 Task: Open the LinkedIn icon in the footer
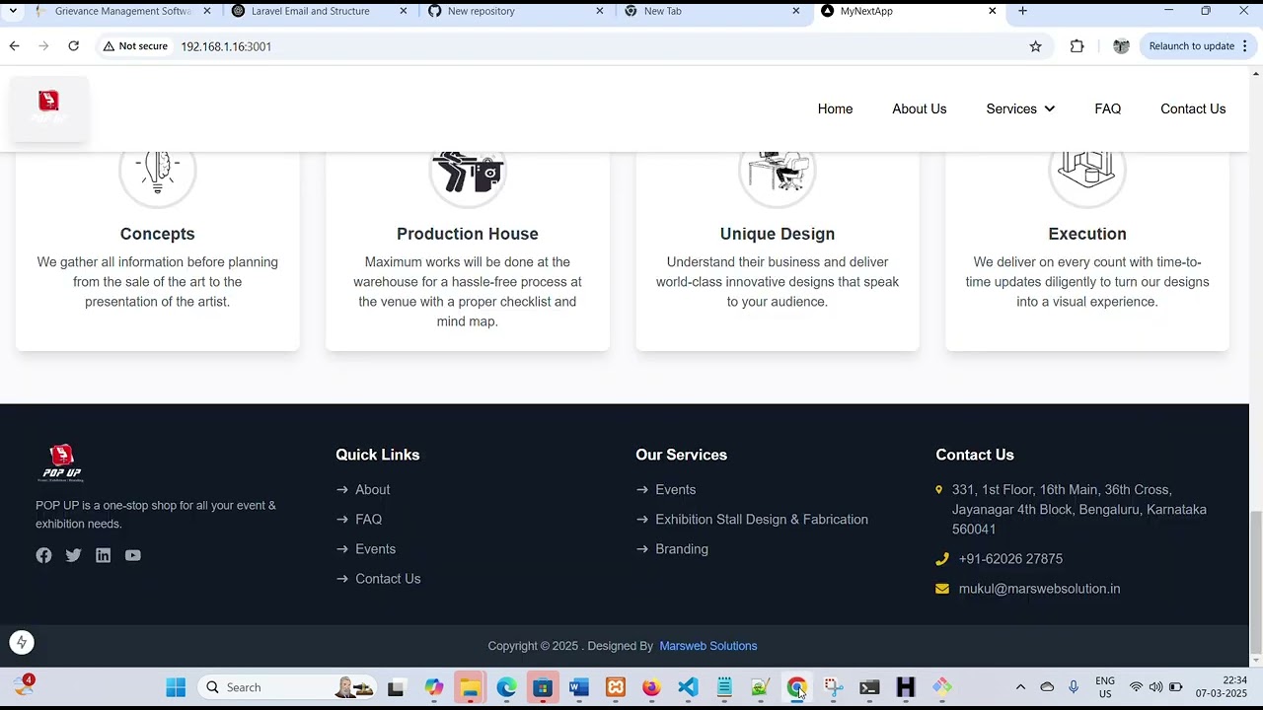point(103,555)
